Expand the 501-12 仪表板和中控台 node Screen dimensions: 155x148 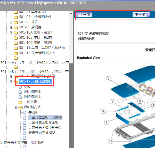11,53
